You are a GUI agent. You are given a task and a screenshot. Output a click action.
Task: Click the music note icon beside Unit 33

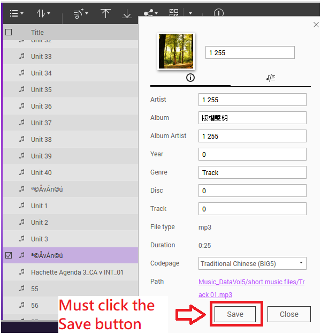pos(22,56)
